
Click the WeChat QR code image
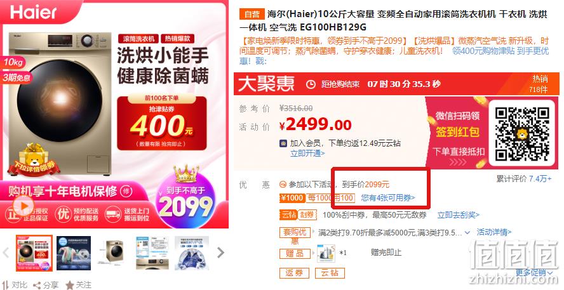click(x=522, y=135)
